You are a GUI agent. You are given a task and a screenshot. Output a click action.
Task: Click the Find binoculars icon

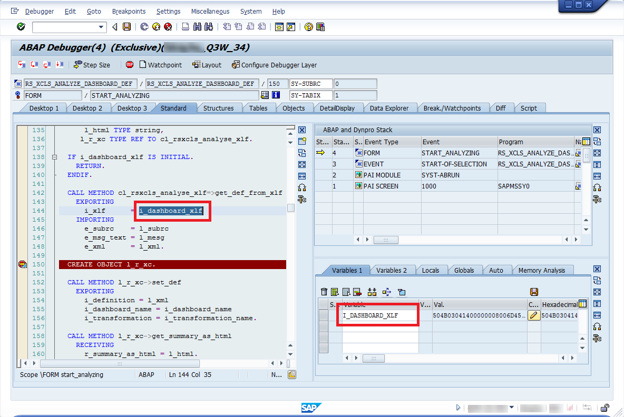click(197, 27)
